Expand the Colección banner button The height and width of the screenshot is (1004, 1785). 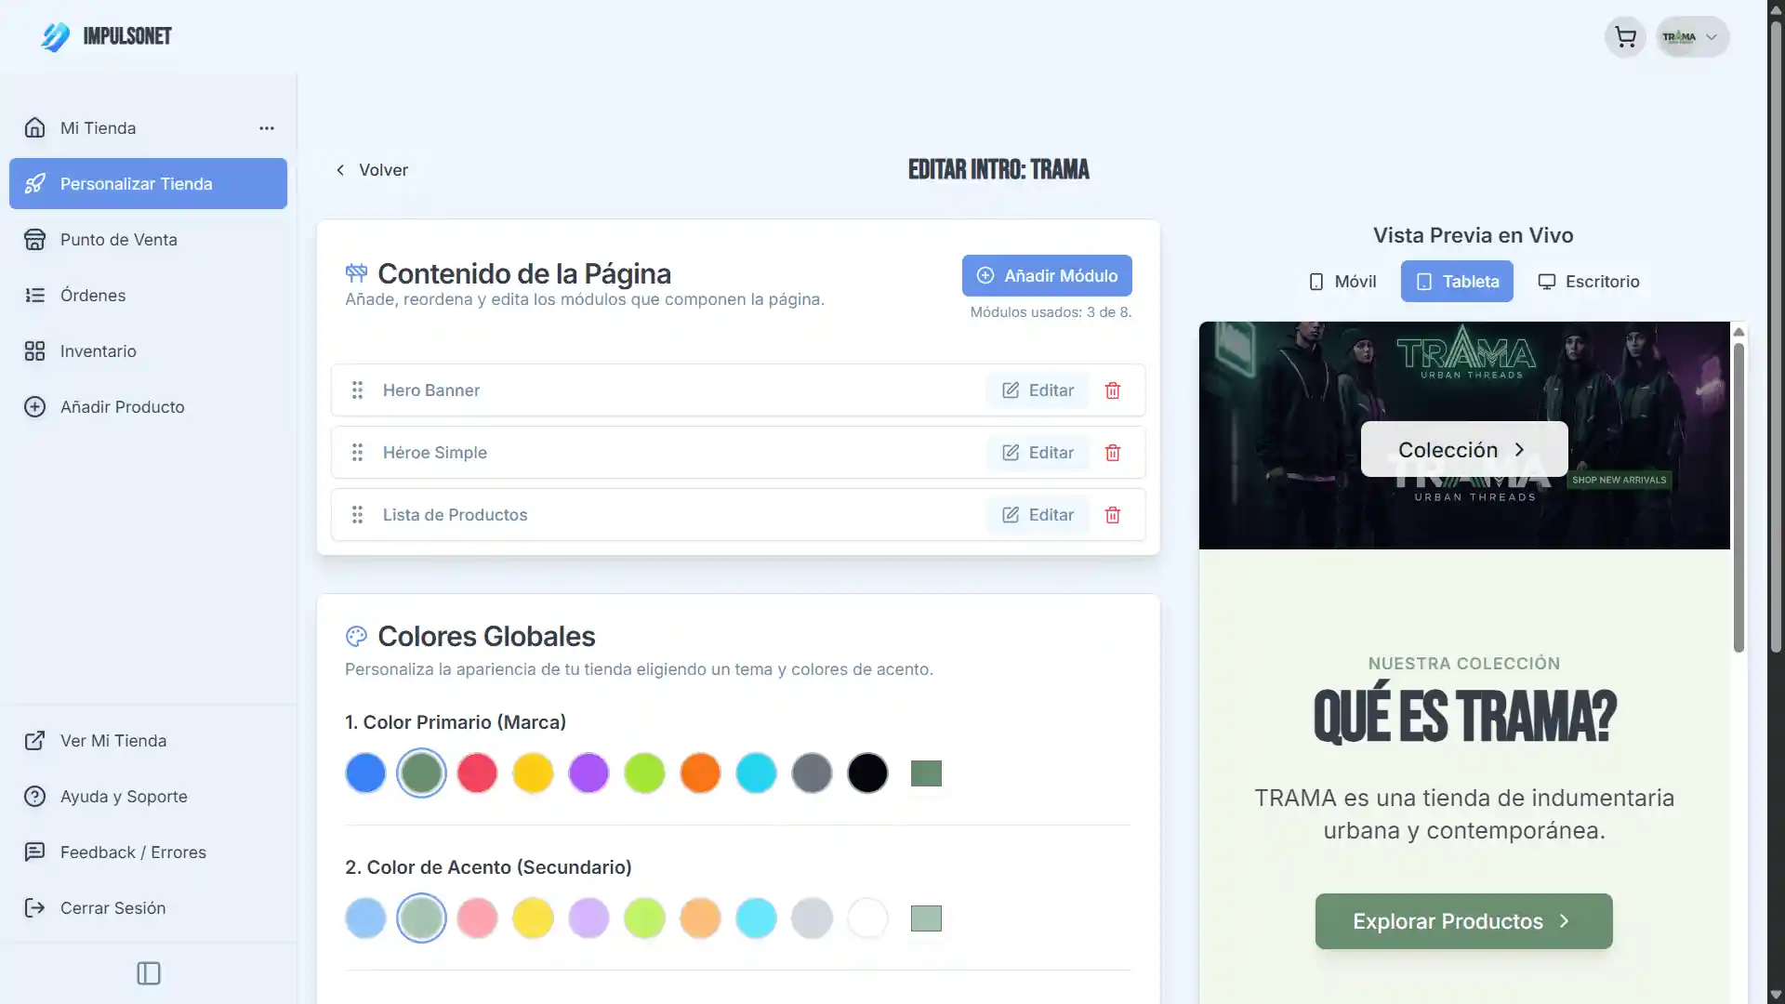[1462, 449]
